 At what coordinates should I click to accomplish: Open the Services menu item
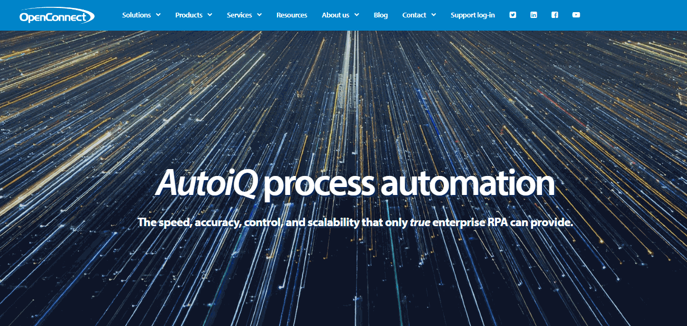[x=240, y=15]
